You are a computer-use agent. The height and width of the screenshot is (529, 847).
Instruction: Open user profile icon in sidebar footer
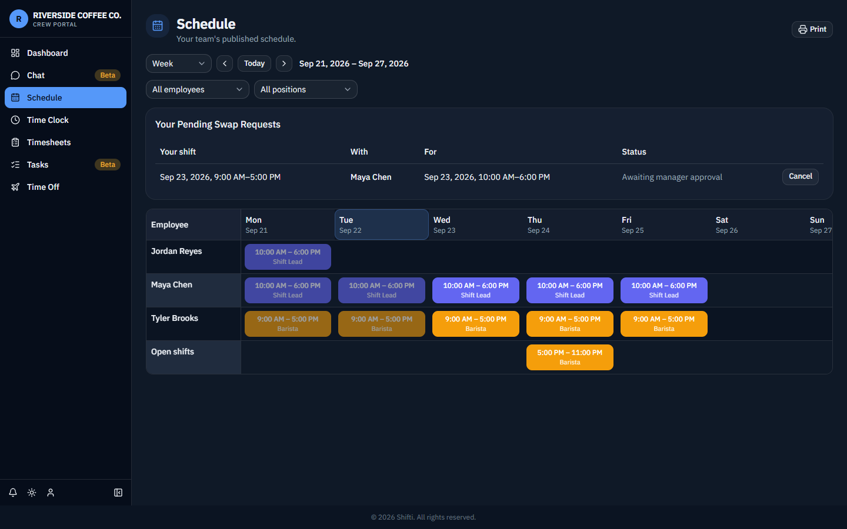tap(51, 493)
